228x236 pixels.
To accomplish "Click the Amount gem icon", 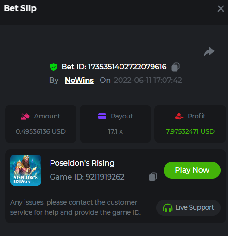I will coord(25,117).
